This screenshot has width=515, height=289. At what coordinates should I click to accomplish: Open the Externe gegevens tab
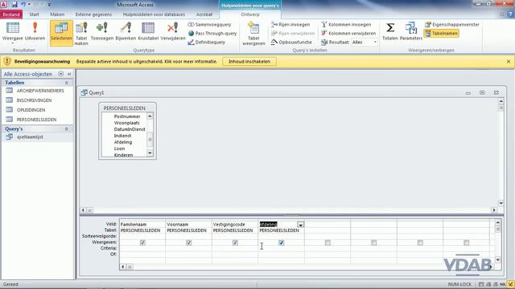tap(93, 14)
